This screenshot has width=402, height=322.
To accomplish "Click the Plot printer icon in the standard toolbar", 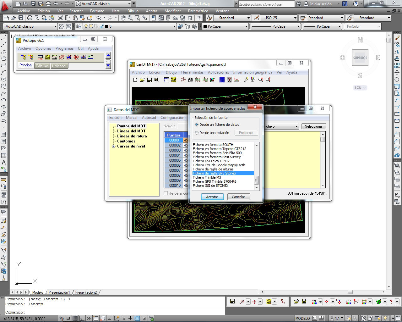I will 30,18.
